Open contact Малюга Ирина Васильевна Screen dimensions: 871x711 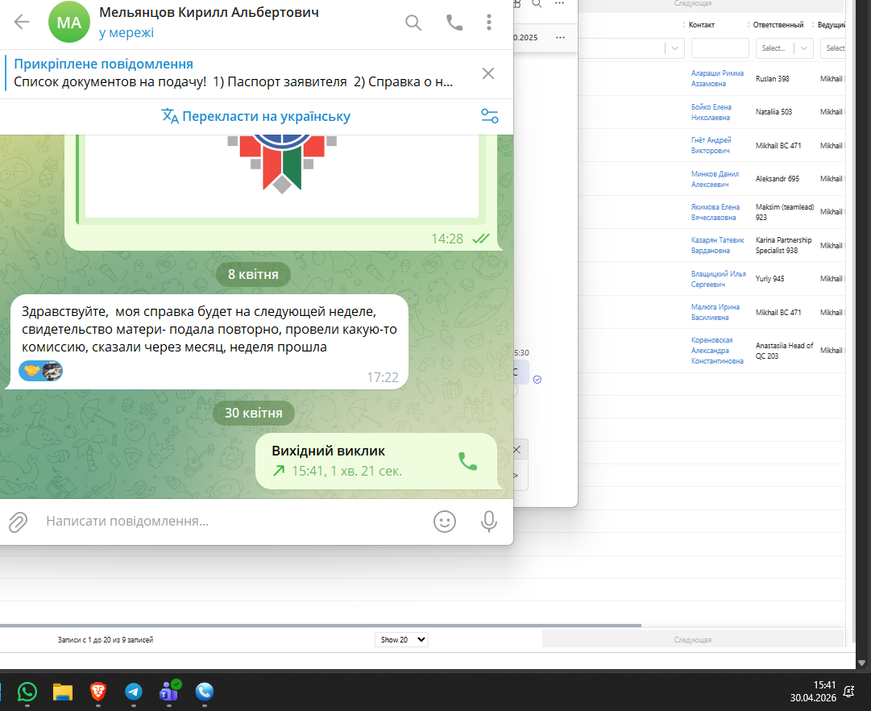pyautogui.click(x=715, y=312)
